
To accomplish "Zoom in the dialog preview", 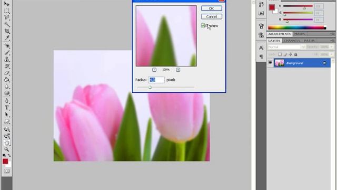I will tap(178, 70).
